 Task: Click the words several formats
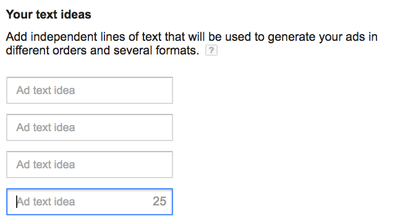click(x=156, y=50)
